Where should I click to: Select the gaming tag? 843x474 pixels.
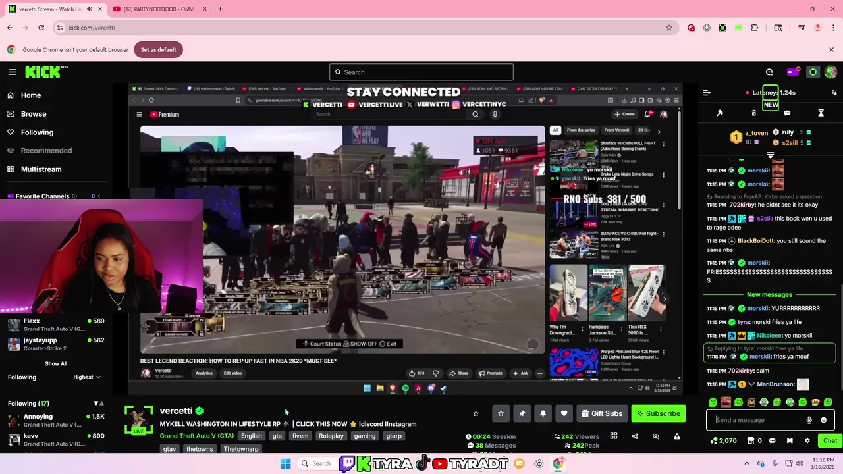pos(364,436)
